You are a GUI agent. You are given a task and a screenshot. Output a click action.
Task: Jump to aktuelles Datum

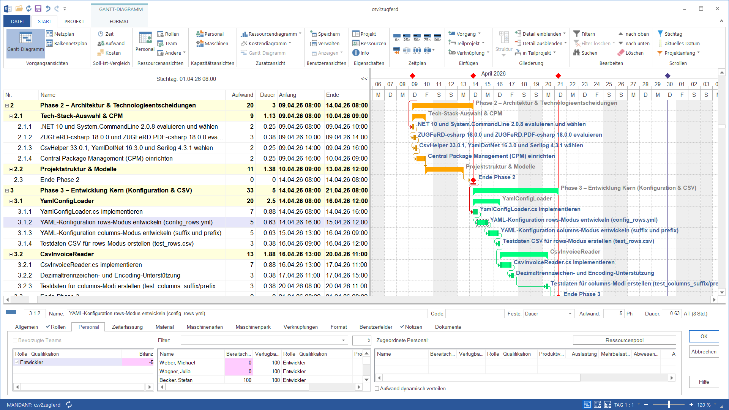click(678, 43)
